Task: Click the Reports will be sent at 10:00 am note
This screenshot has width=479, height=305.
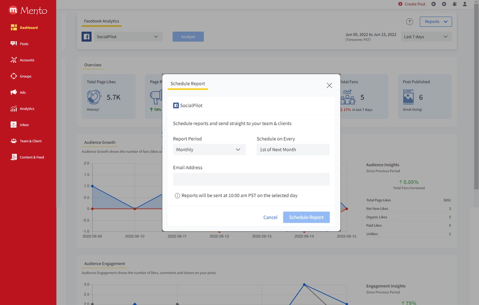Action: [x=239, y=196]
